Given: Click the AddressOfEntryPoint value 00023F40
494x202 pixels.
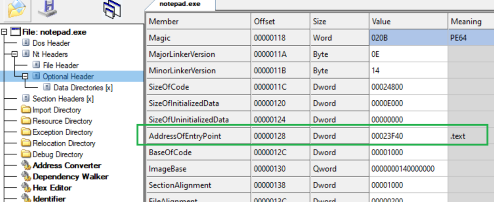Looking at the screenshot, I should click(387, 136).
